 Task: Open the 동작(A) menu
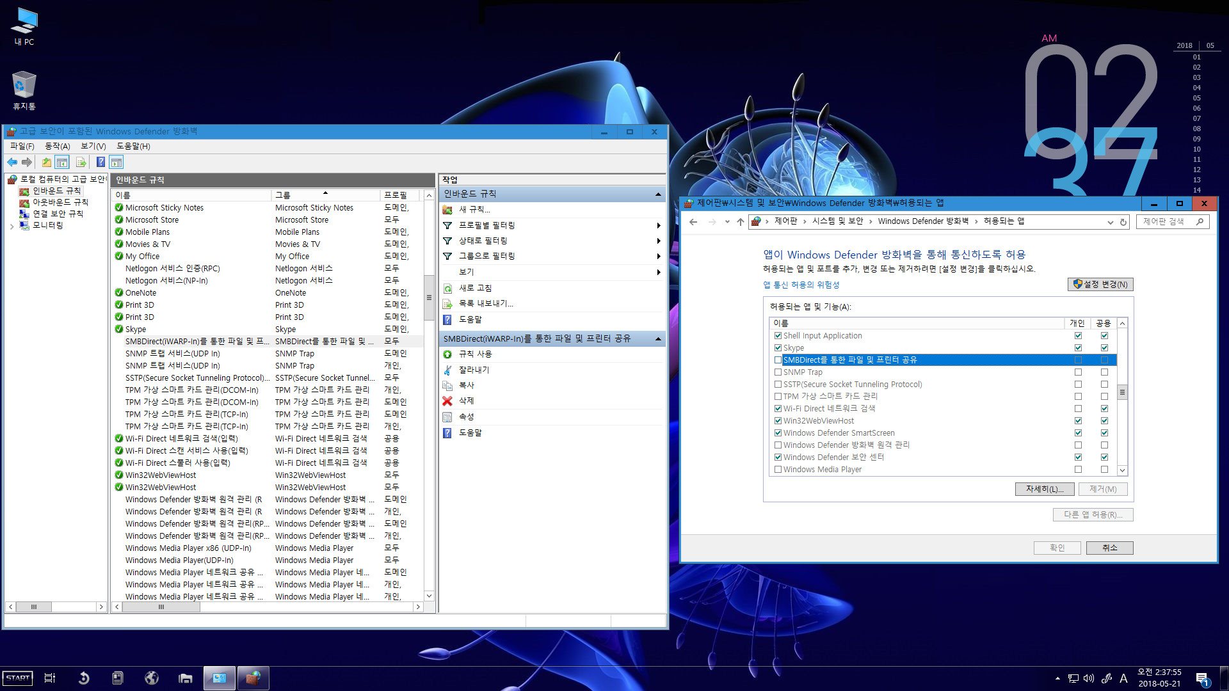pyautogui.click(x=58, y=147)
